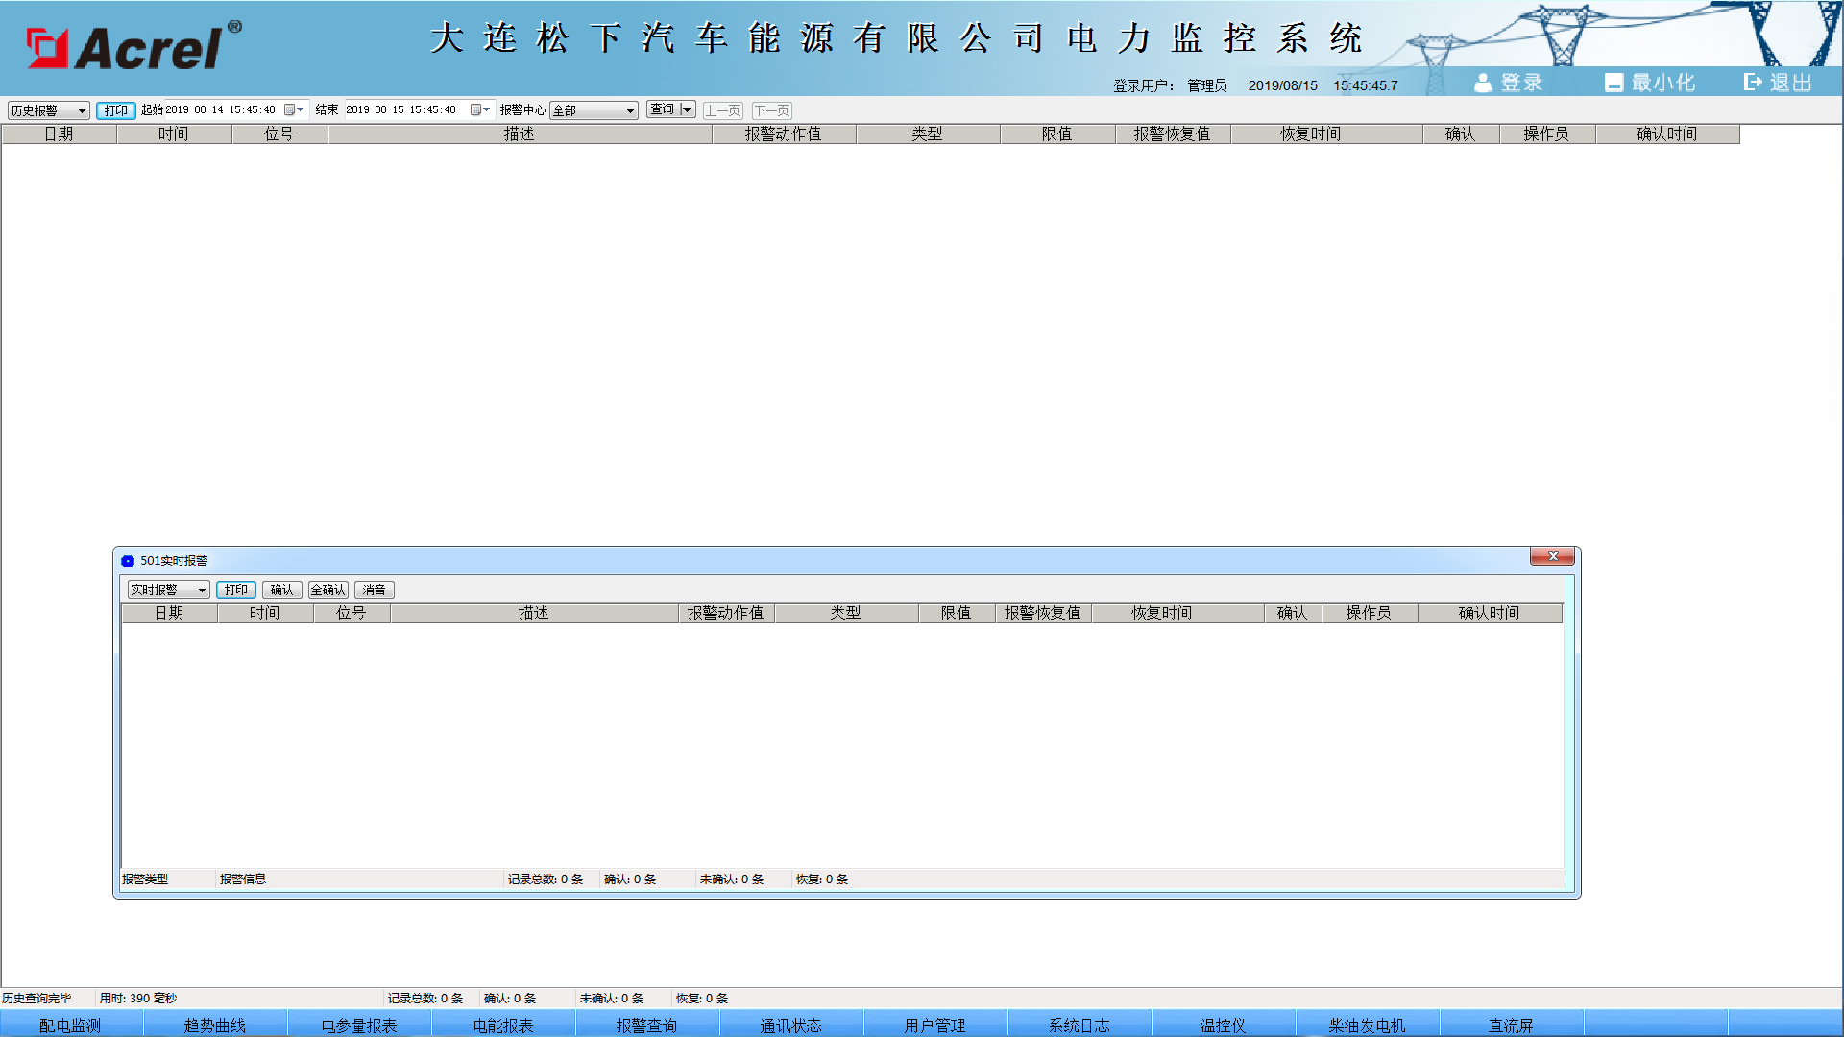Click the 501实时报警 window title icon

coord(128,561)
